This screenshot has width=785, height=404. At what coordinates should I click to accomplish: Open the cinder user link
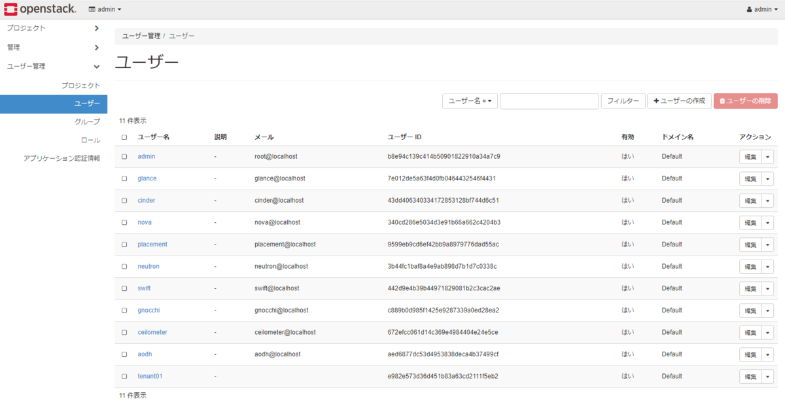click(x=147, y=200)
